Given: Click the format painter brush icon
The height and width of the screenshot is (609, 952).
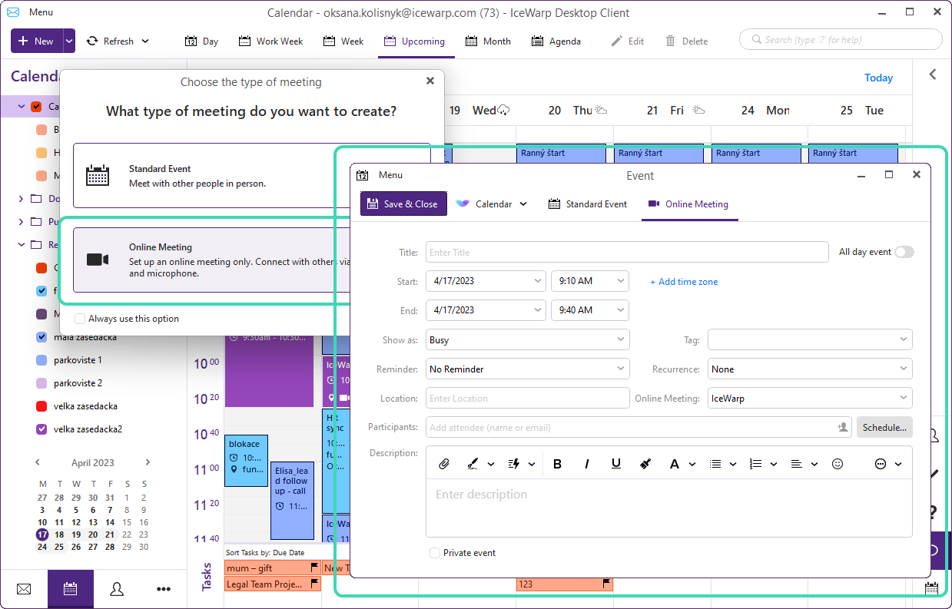Looking at the screenshot, I should tap(645, 464).
